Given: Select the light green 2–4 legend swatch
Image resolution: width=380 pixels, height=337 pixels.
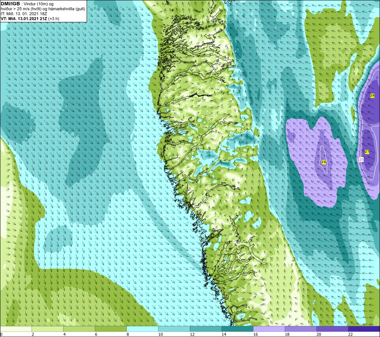Looking at the screenshot, I should [47, 329].
